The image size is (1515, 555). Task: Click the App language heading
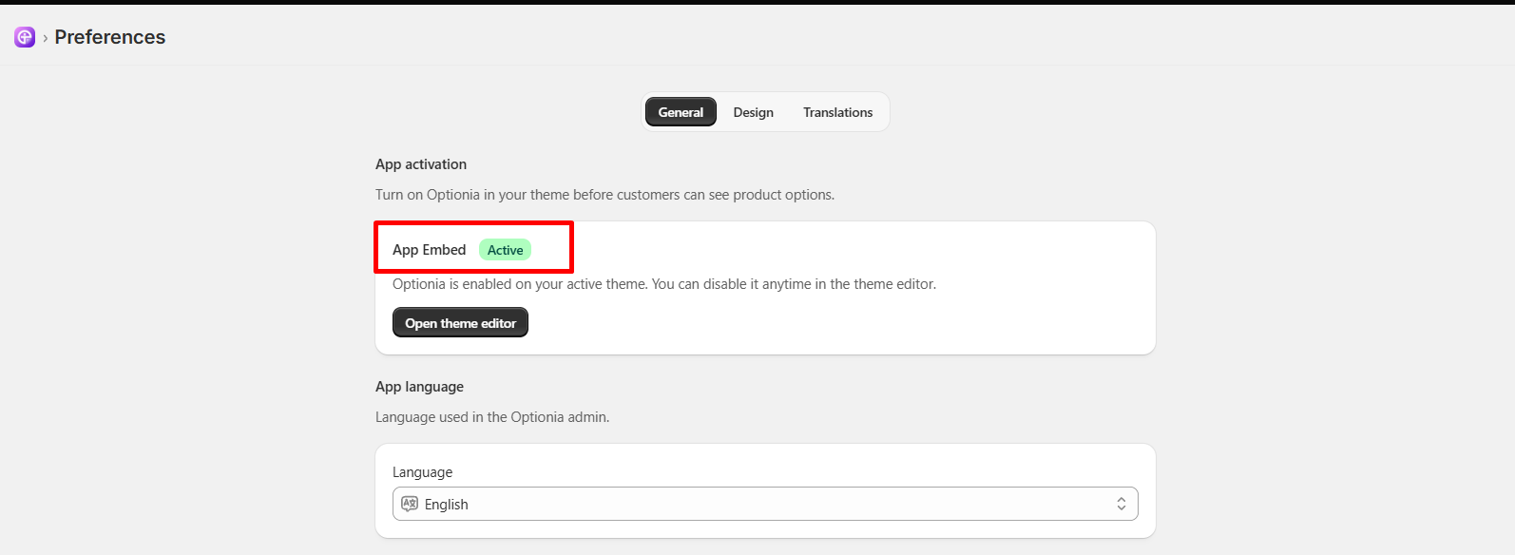(x=419, y=387)
